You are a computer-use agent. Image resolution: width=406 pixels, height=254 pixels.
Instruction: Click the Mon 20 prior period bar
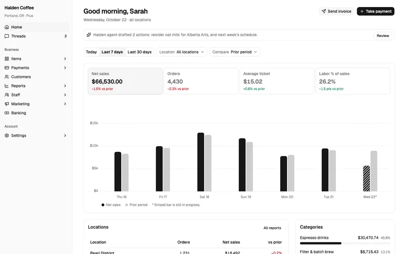click(291, 173)
